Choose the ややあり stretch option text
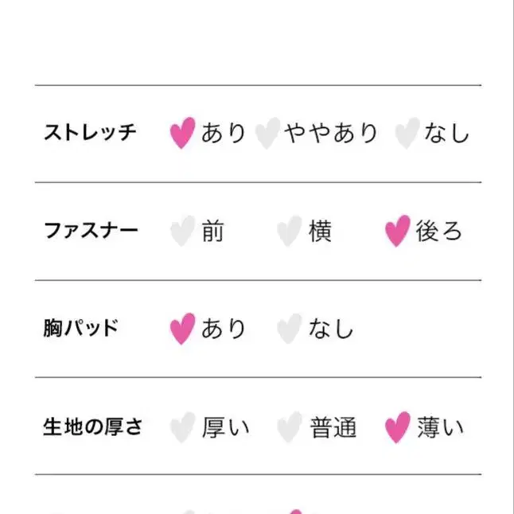Viewport: 514px width, 514px height. click(x=331, y=133)
